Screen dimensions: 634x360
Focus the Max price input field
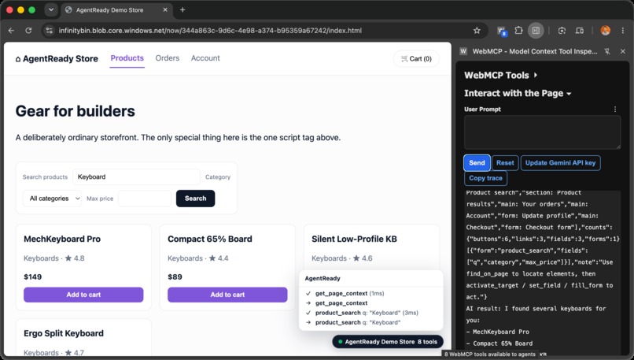pos(145,199)
